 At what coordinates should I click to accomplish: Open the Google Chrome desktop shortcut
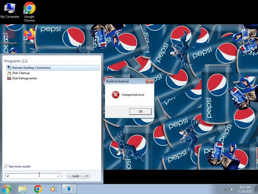point(29,12)
